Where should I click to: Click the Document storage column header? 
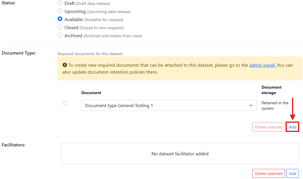(271, 90)
